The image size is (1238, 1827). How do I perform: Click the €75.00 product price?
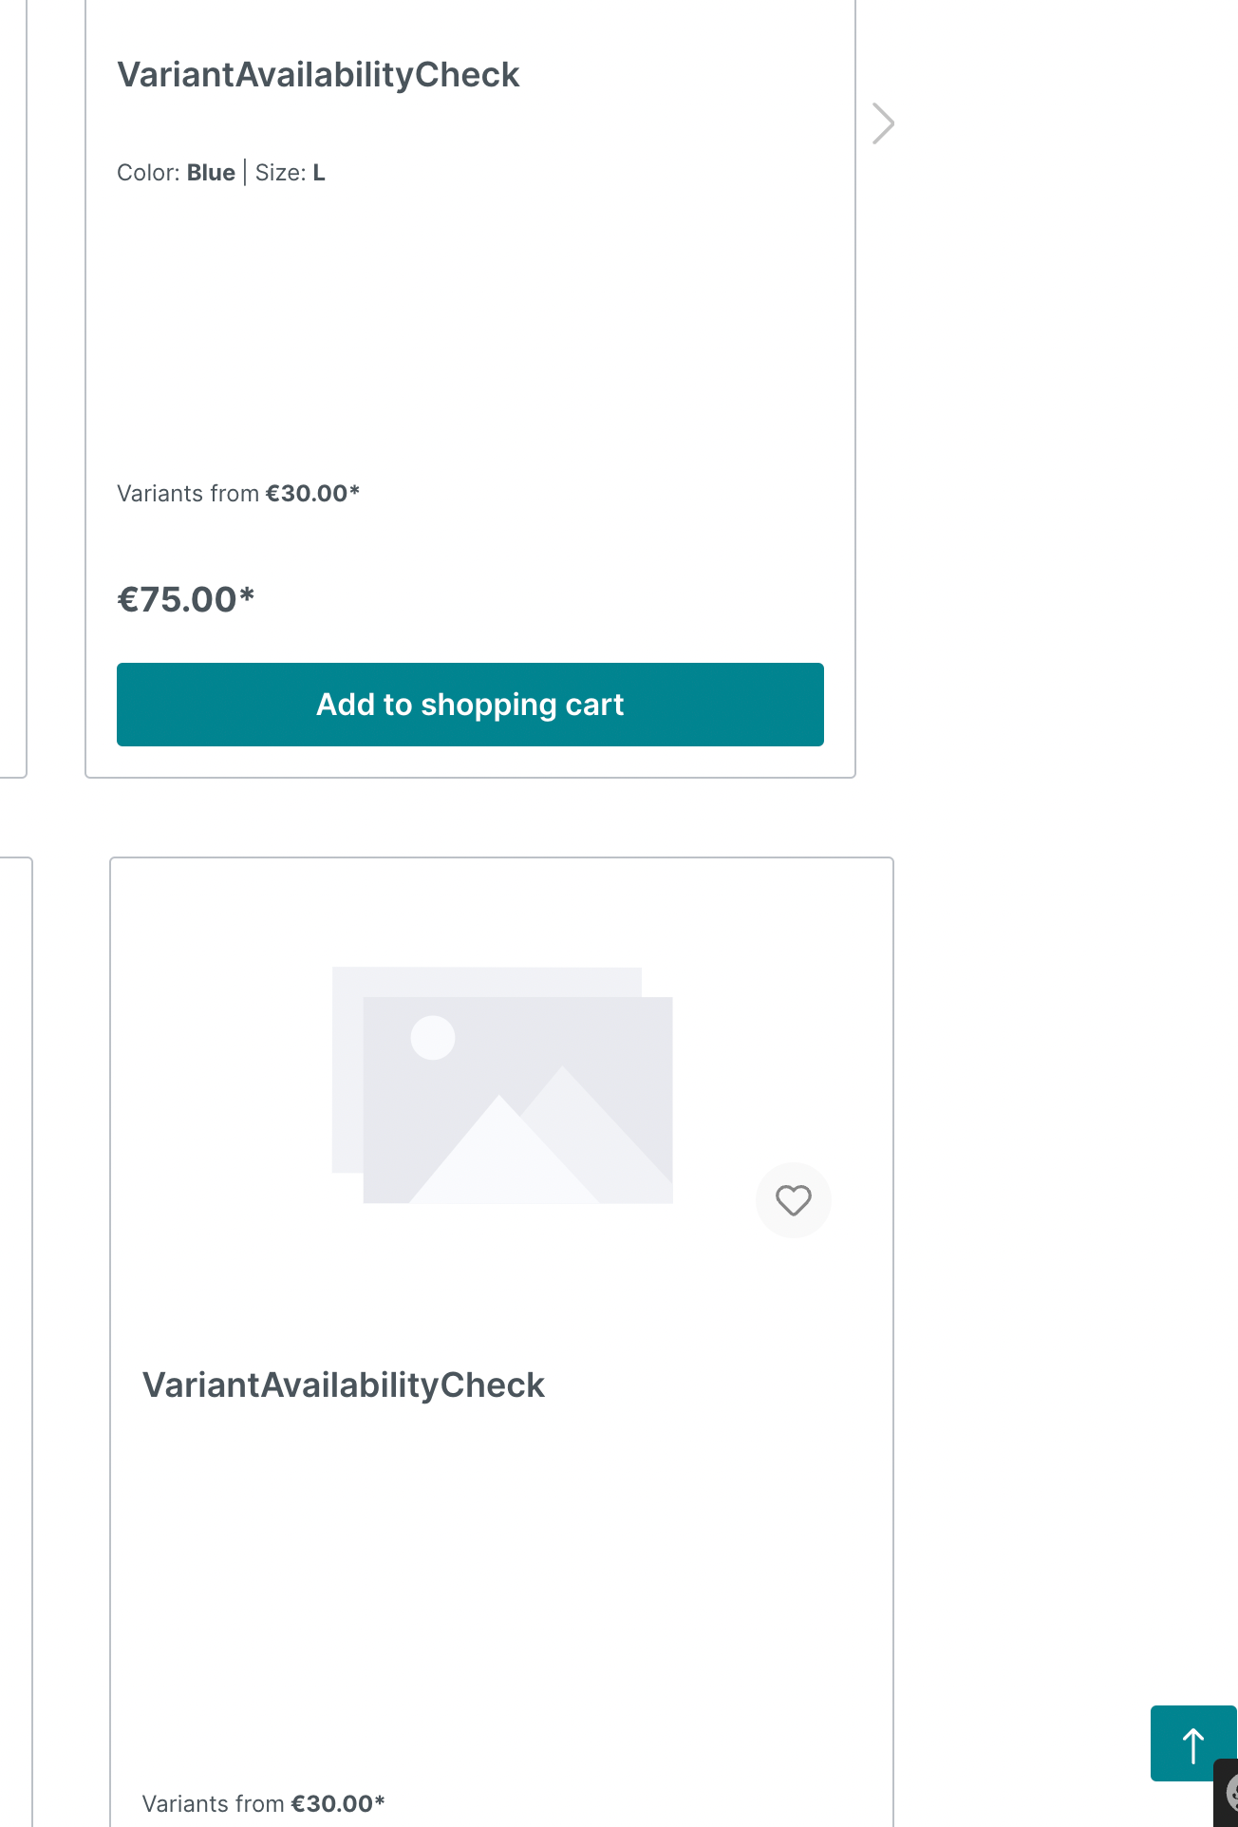(186, 599)
